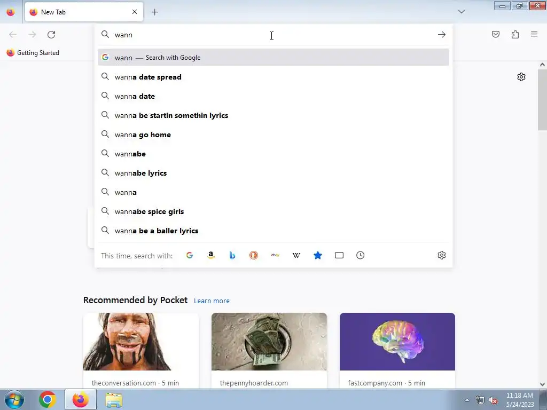Search this time with Amazon icon

point(210,255)
